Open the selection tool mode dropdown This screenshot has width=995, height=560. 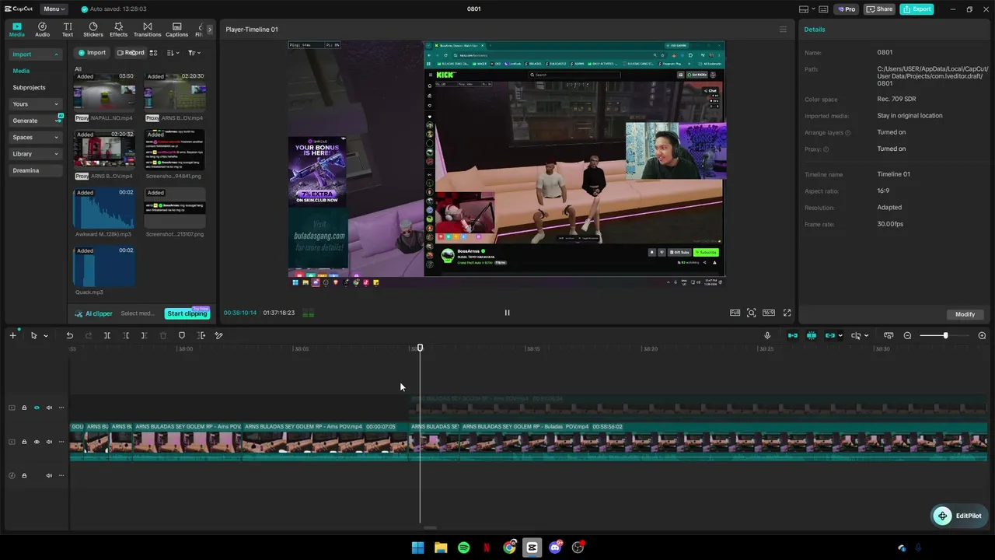(x=45, y=336)
